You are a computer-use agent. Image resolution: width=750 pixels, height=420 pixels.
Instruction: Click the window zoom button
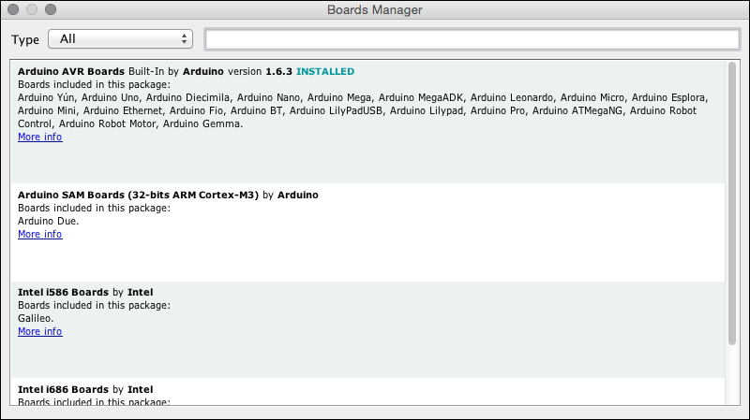click(x=51, y=9)
